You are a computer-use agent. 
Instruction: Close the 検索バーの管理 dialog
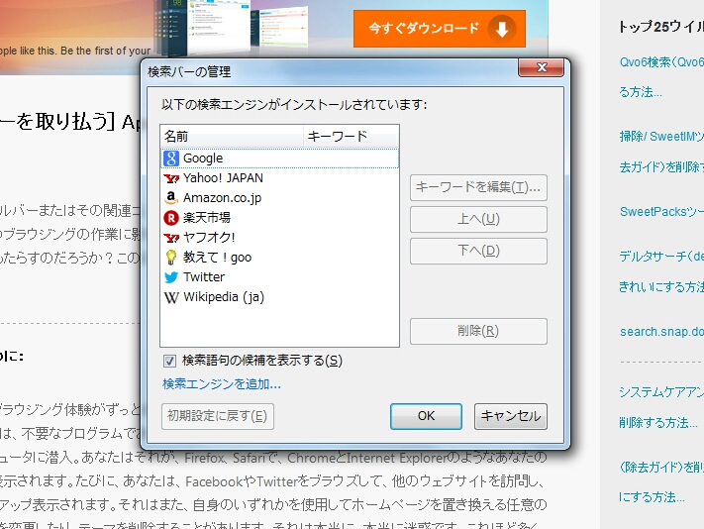pyautogui.click(x=541, y=67)
